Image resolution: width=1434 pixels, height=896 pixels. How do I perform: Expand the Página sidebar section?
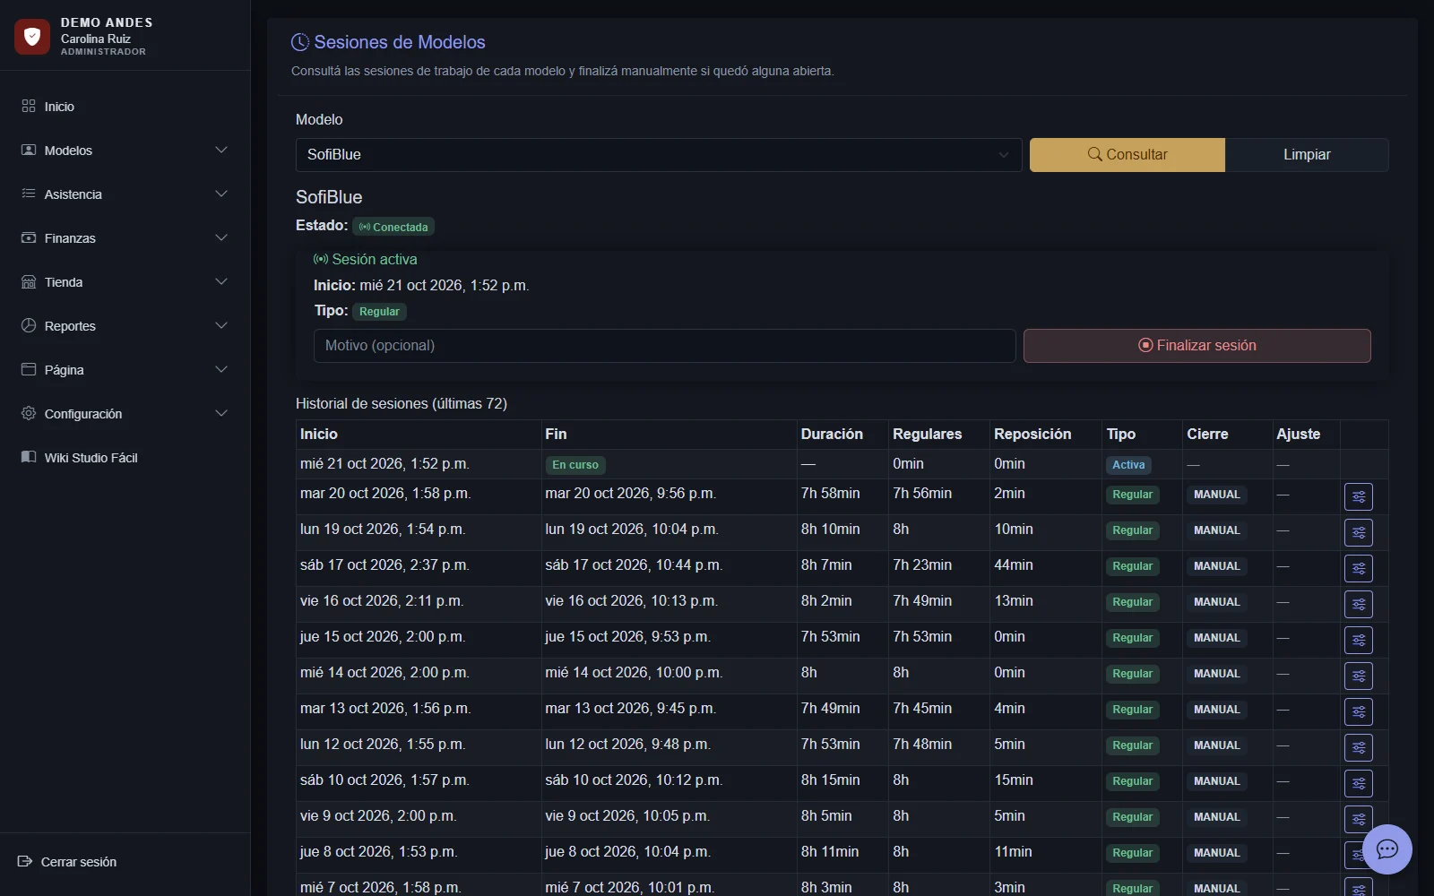[x=125, y=369]
